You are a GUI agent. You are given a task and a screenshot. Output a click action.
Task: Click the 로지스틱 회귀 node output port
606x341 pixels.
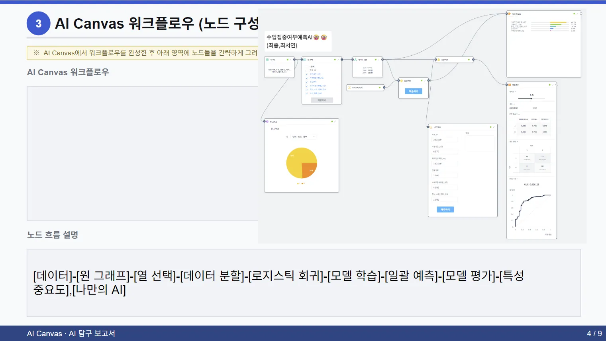[x=384, y=88]
